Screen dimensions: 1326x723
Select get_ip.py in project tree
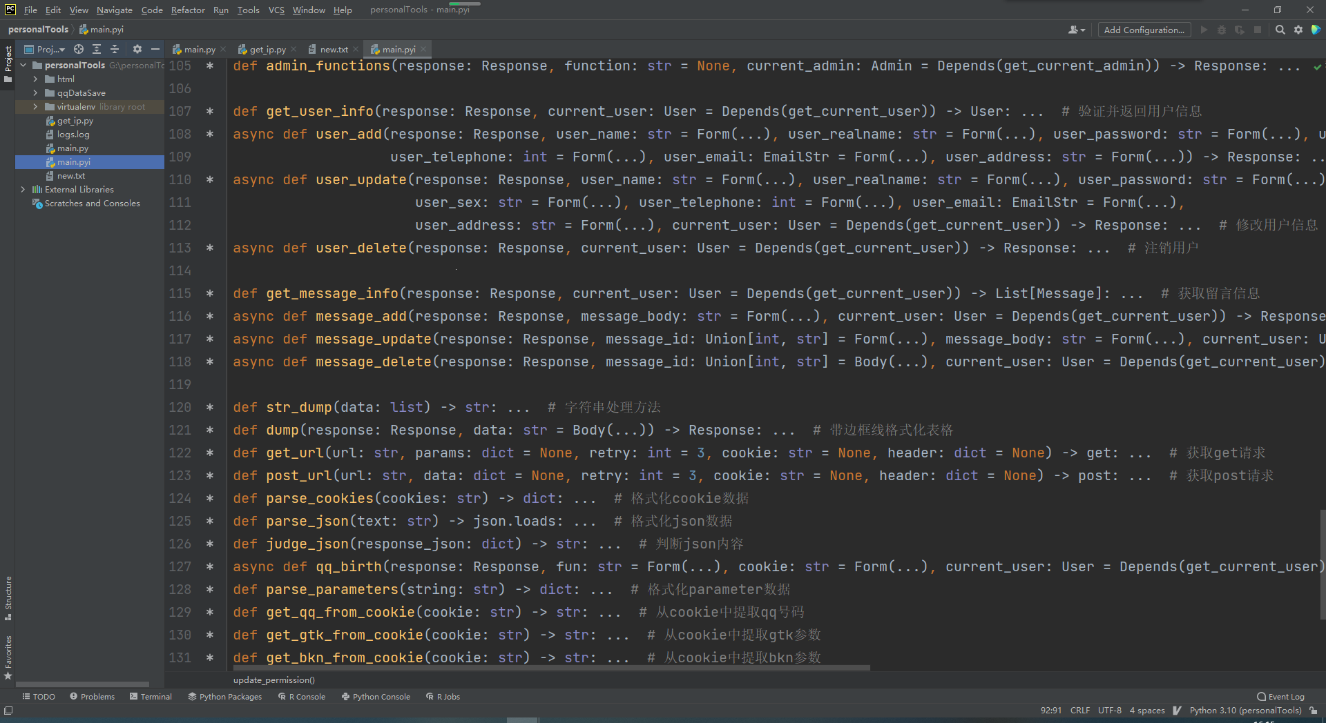tap(75, 121)
